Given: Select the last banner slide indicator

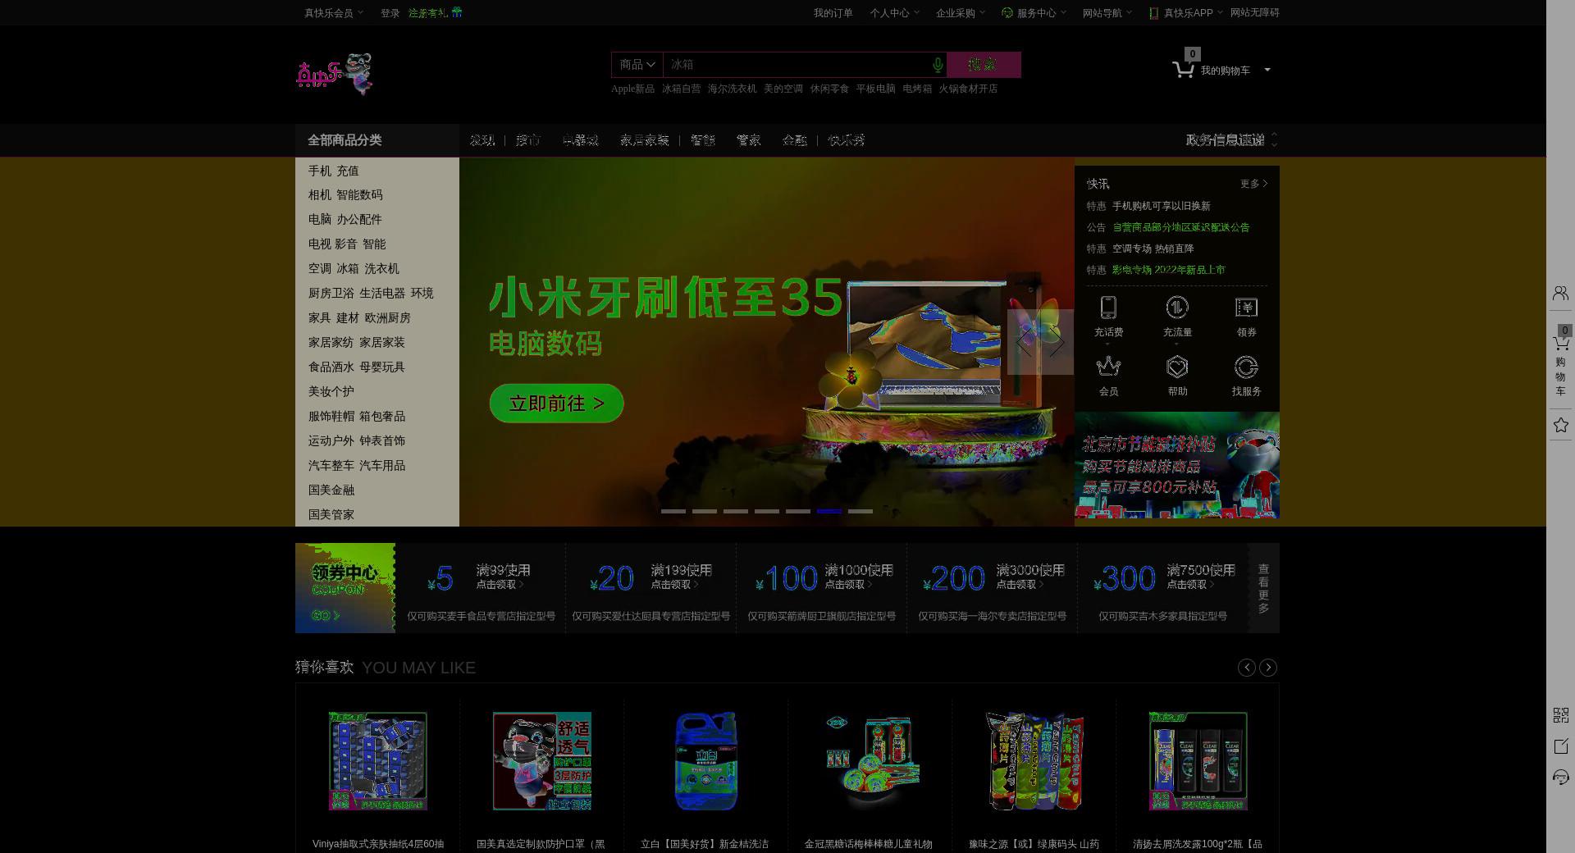Looking at the screenshot, I should [860, 511].
